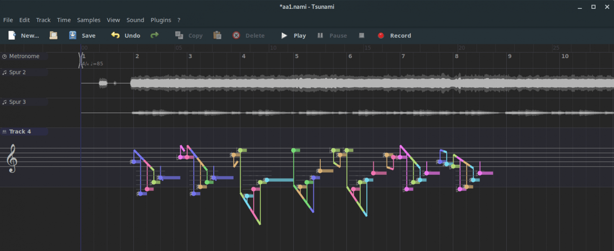
Task: Jump to bar 9 marker
Action: pyautogui.click(x=510, y=56)
